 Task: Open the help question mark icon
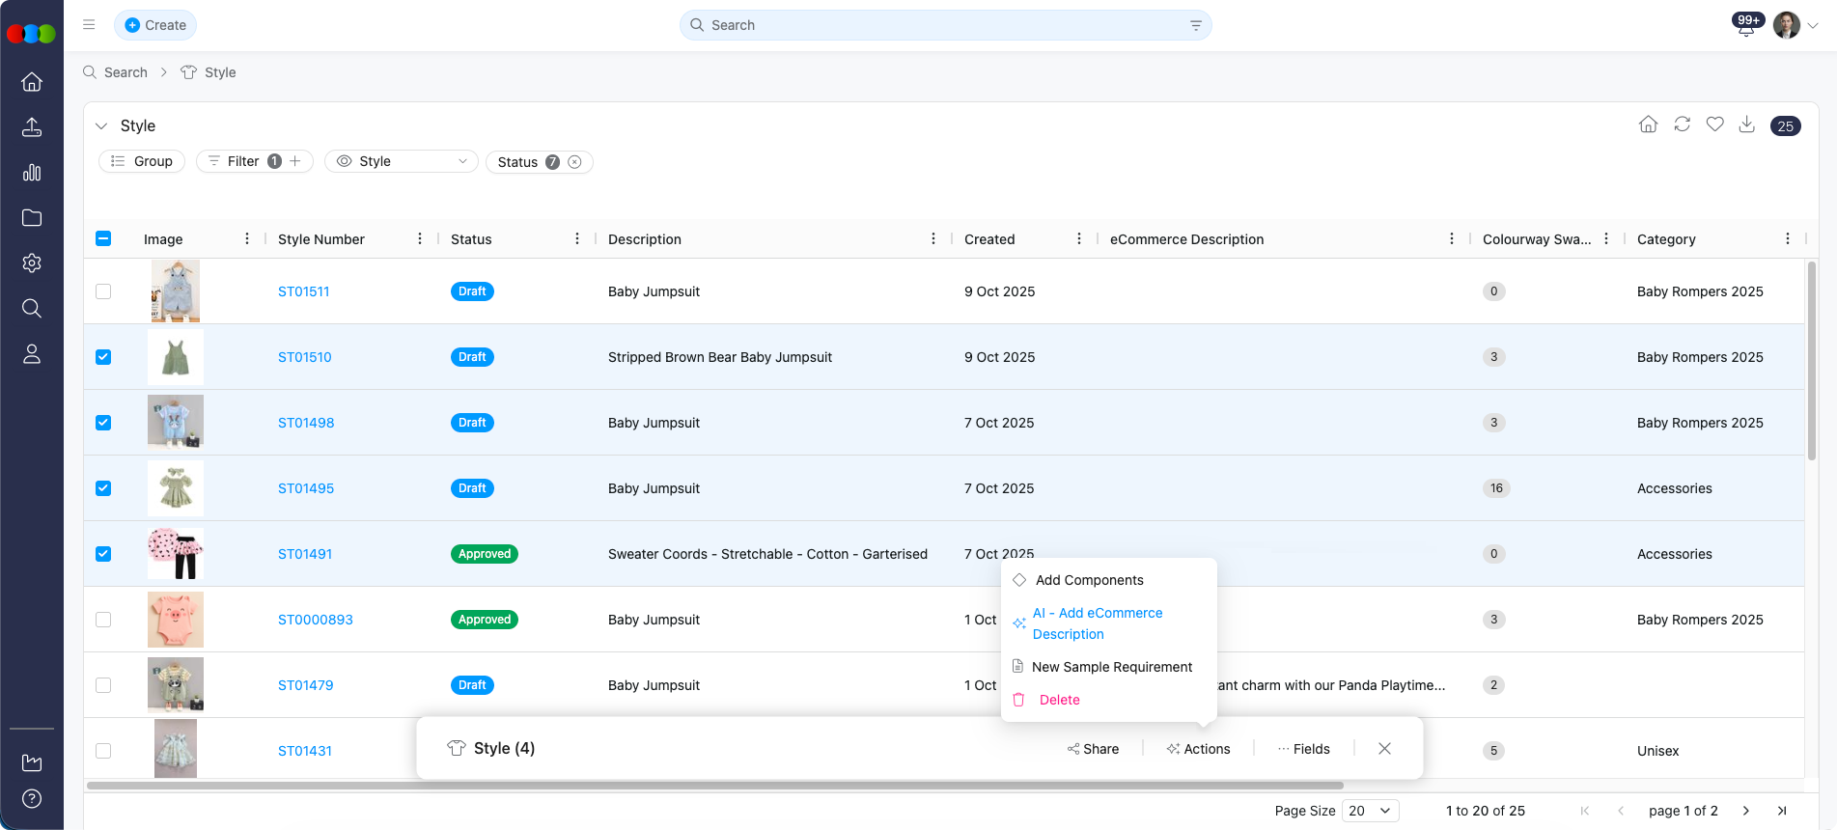point(32,799)
